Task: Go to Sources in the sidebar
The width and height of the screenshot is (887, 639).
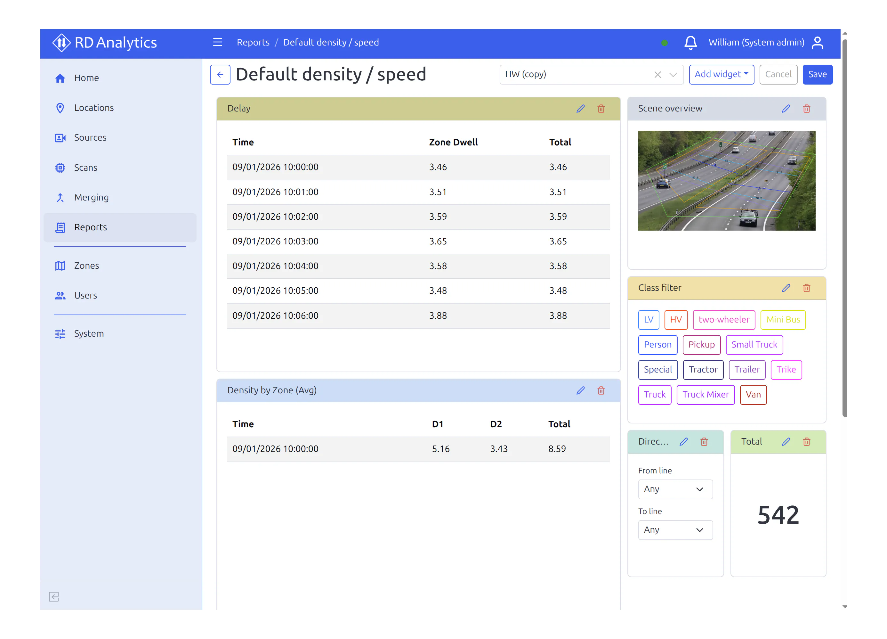Action: [120, 138]
